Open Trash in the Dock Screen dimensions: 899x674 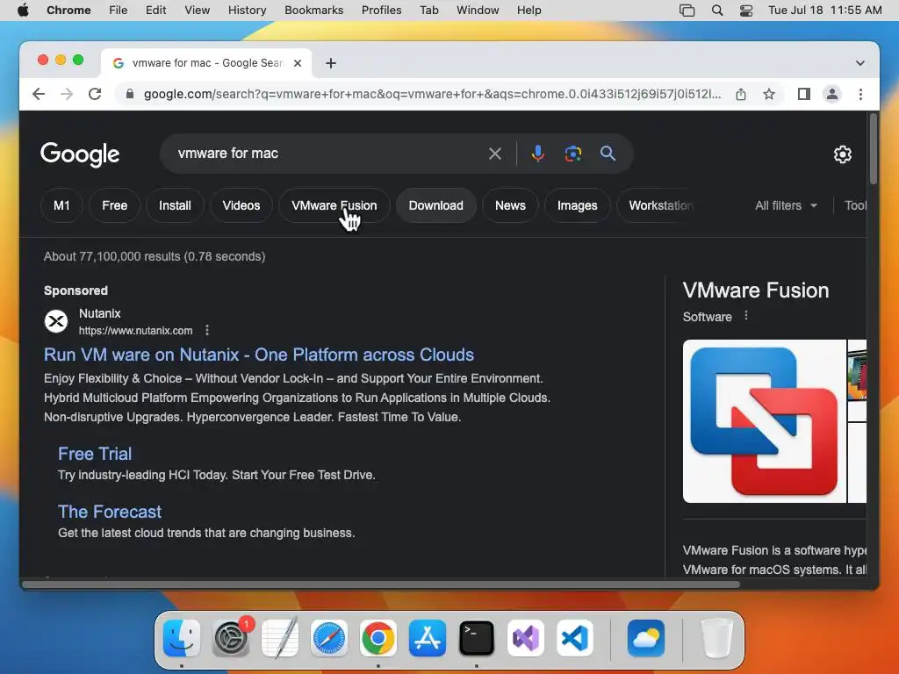click(x=716, y=638)
